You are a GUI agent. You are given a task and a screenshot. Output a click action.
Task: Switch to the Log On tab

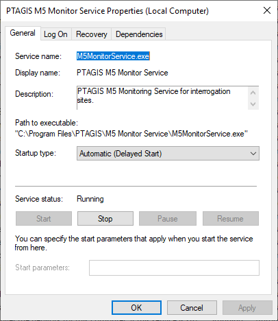[x=56, y=34]
